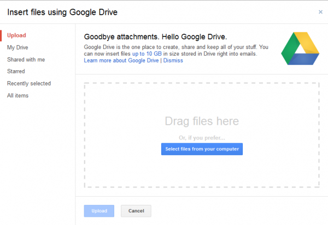
Task: Show Starred files
Action: [x=16, y=71]
